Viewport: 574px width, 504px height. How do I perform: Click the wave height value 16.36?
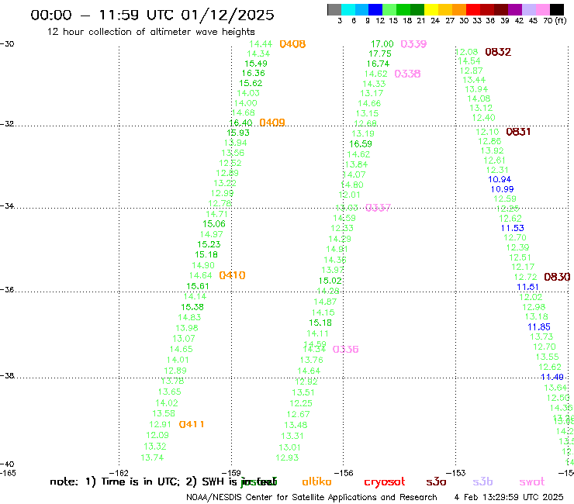[x=254, y=73]
